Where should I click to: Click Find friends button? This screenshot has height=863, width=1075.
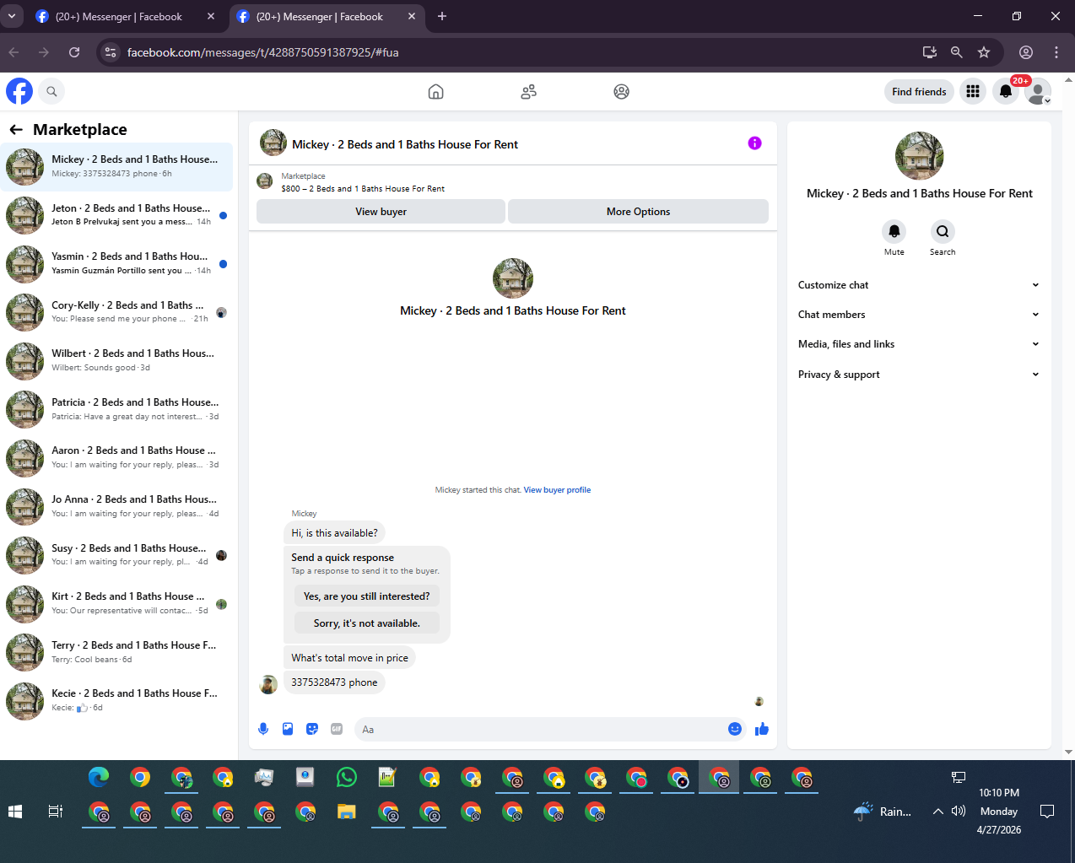click(919, 92)
